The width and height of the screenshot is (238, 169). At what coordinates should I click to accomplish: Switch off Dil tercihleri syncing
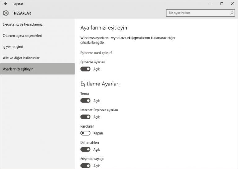pos(85,149)
